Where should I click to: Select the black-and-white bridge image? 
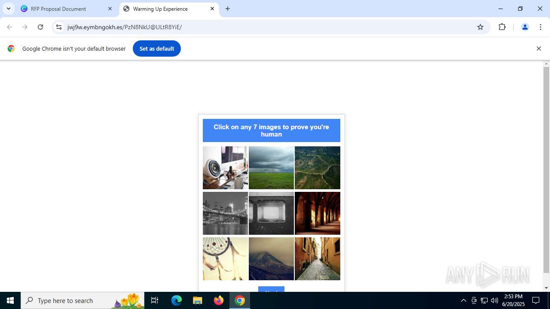tap(225, 213)
